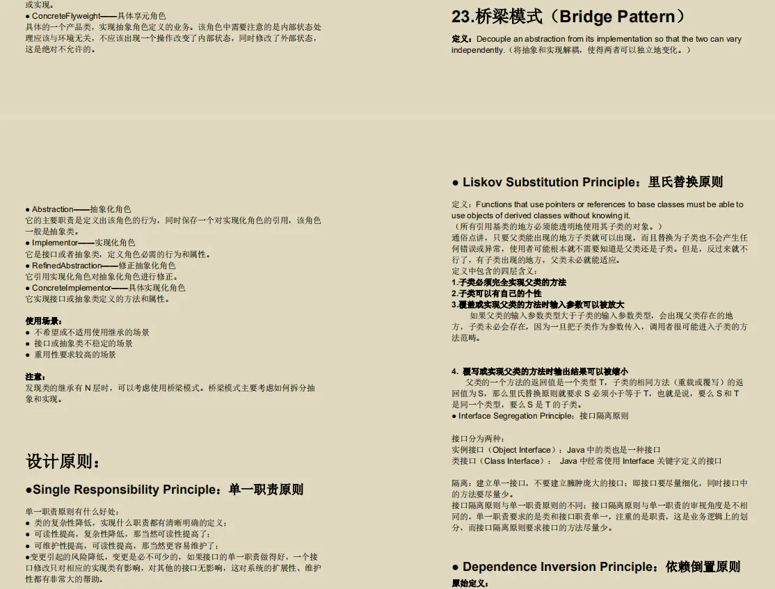Click the line '定义中包含的四层含义:'

pyautogui.click(x=494, y=271)
